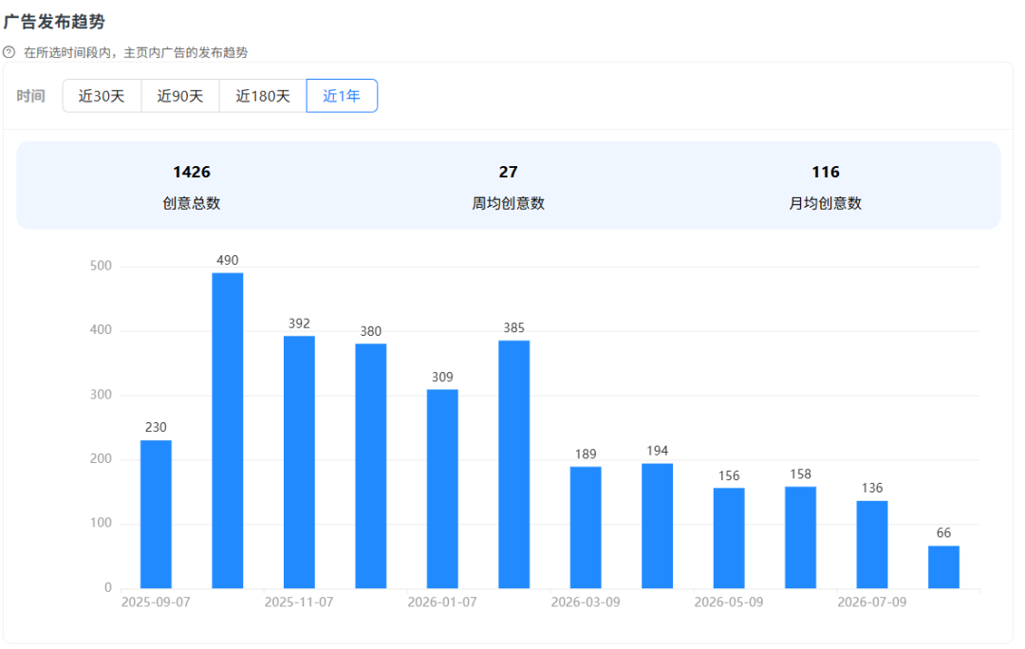Screen dimensions: 1025x649
Task: Select the 近90天 time range
Action: (179, 96)
